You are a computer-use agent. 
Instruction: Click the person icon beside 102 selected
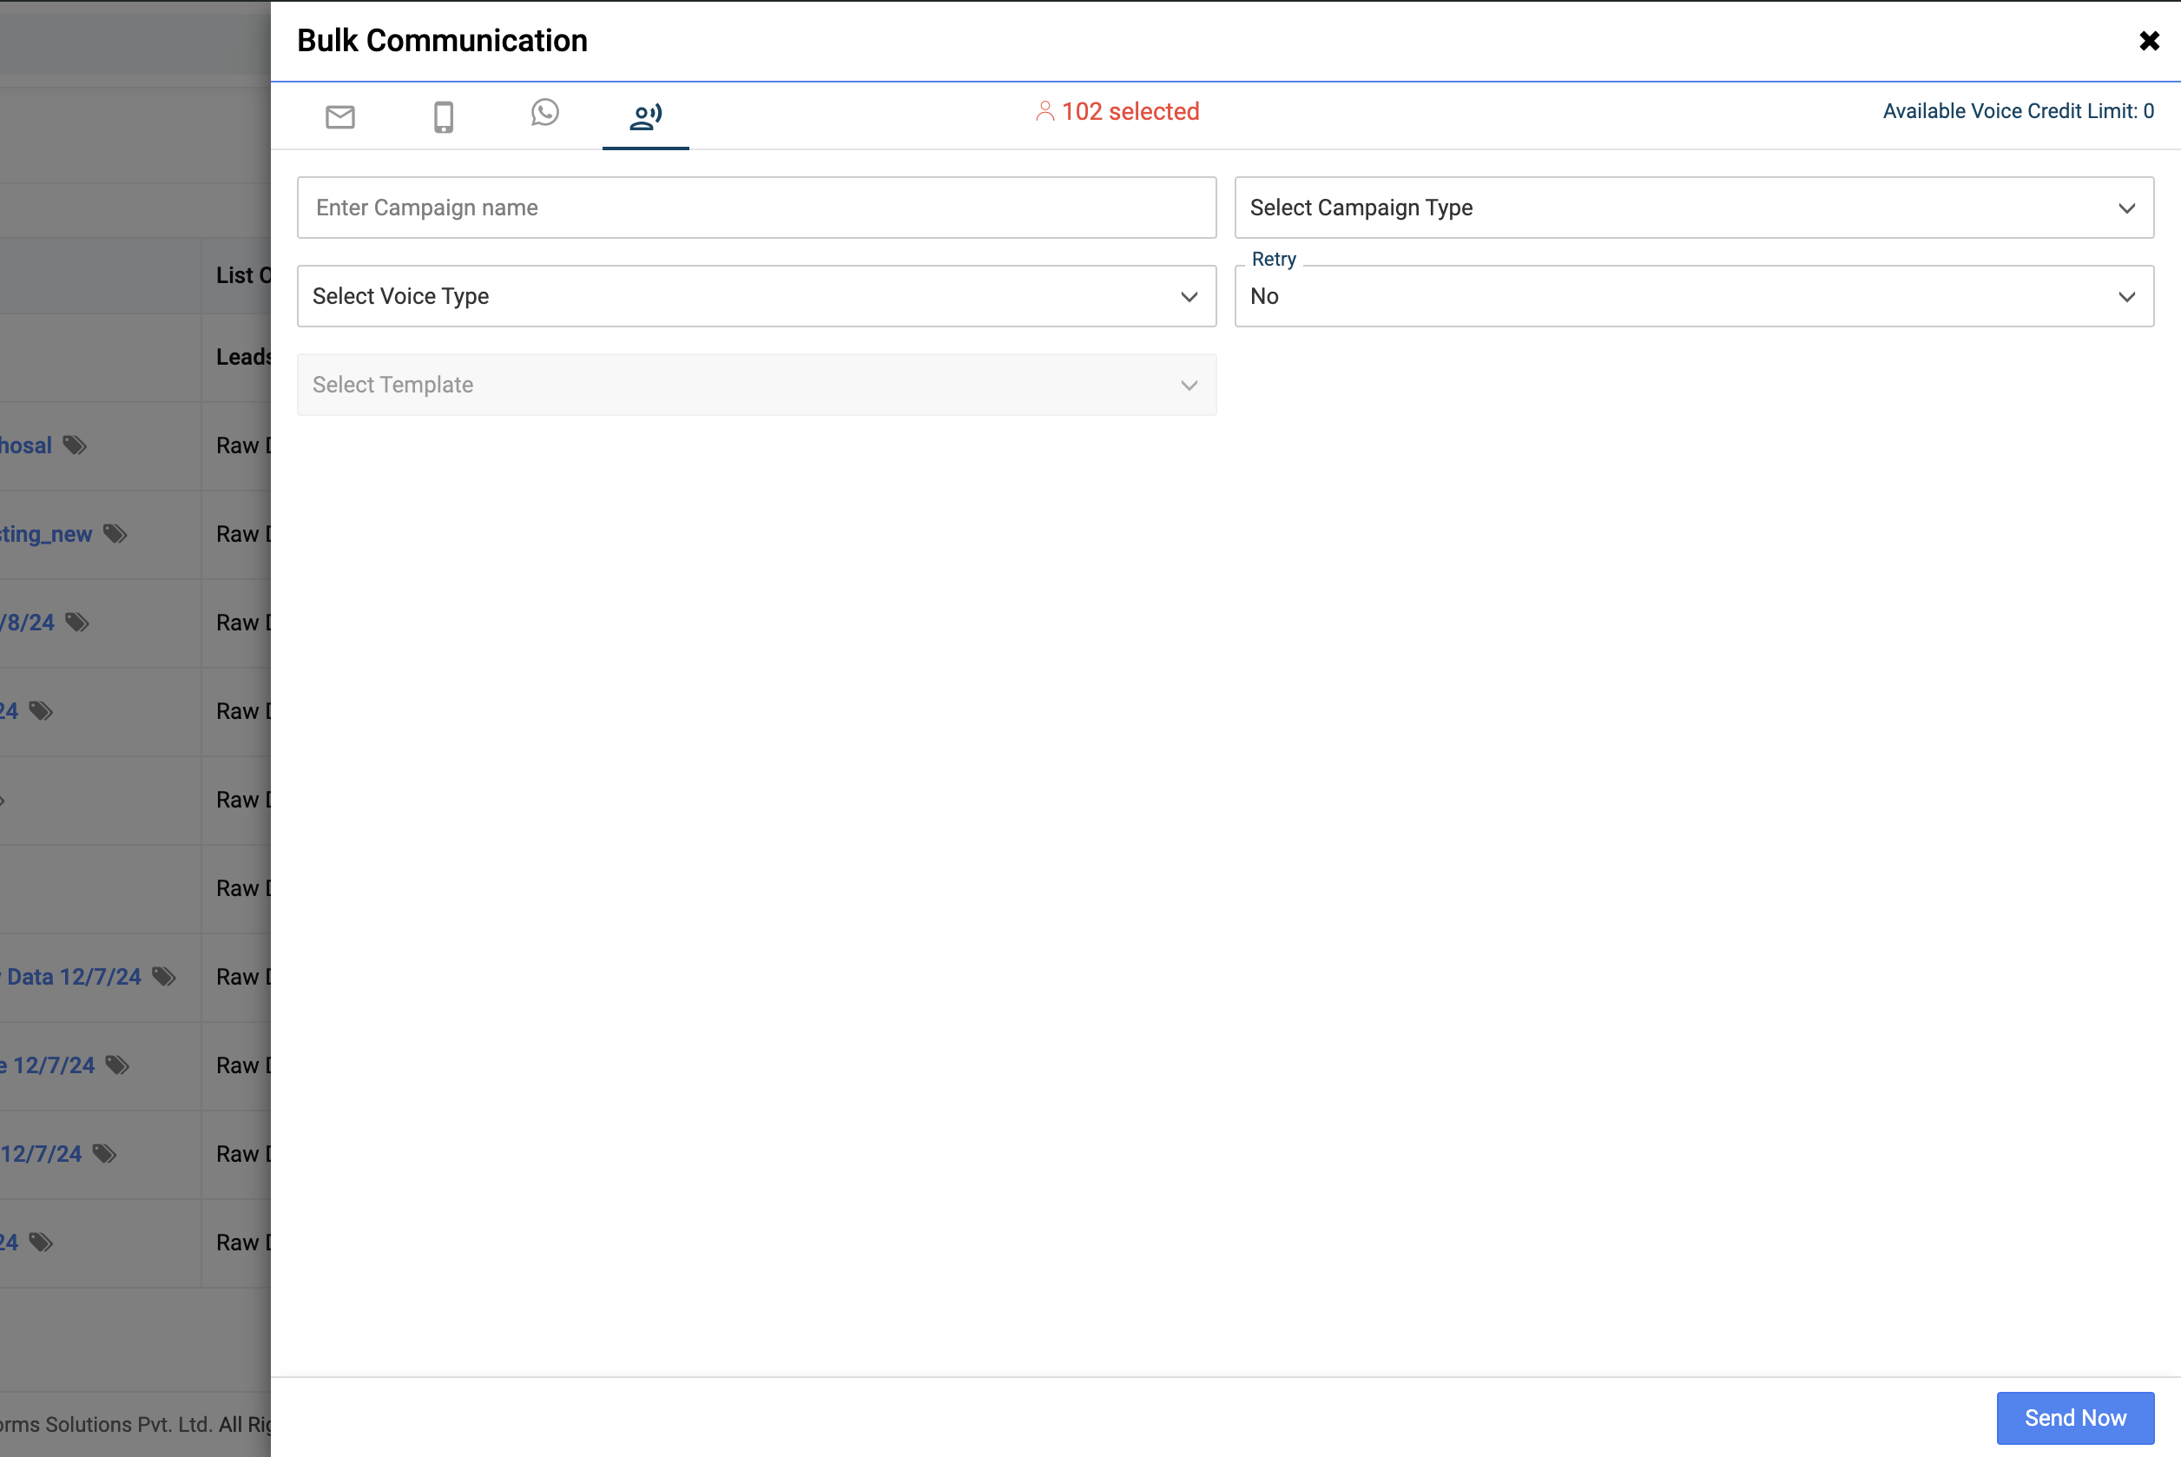[x=1045, y=111]
